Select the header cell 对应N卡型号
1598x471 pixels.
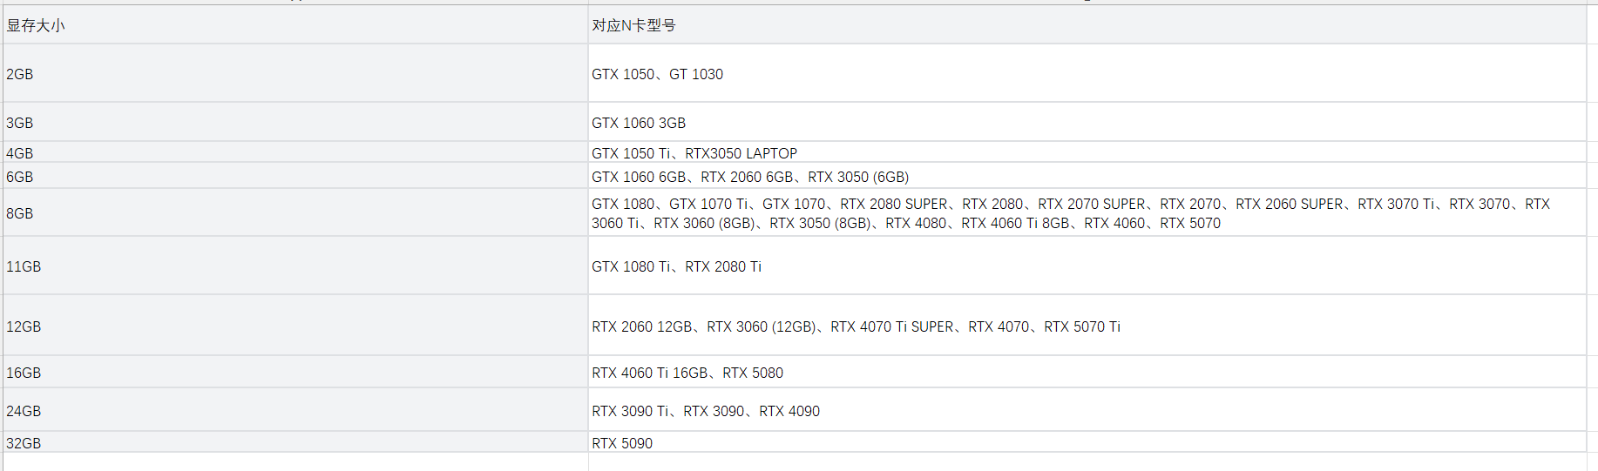point(1087,24)
